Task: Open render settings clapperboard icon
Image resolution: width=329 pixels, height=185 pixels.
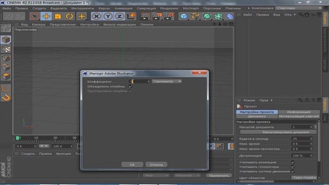Action: (169, 16)
